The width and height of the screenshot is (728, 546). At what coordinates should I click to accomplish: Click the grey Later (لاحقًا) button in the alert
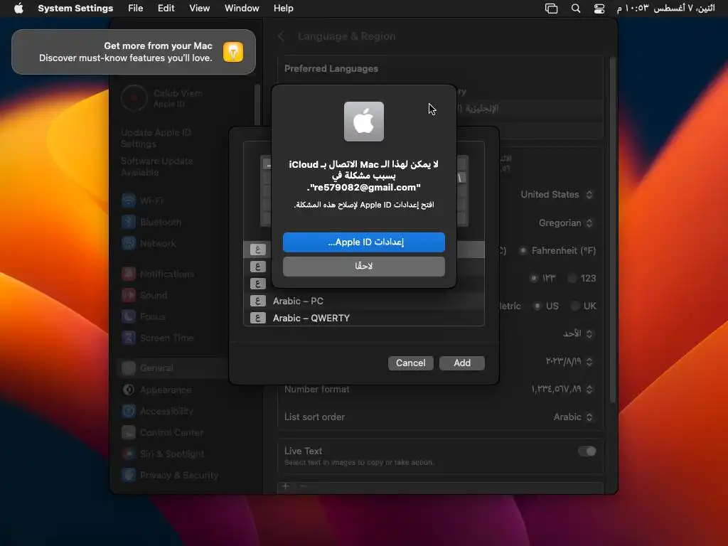coord(363,267)
